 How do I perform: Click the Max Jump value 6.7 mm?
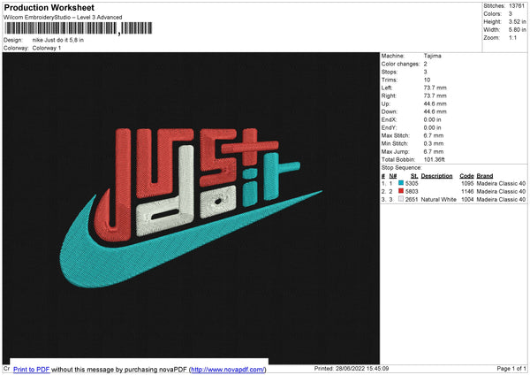pos(434,151)
